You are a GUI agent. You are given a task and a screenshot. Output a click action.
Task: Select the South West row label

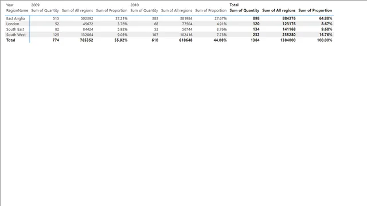pos(16,34)
